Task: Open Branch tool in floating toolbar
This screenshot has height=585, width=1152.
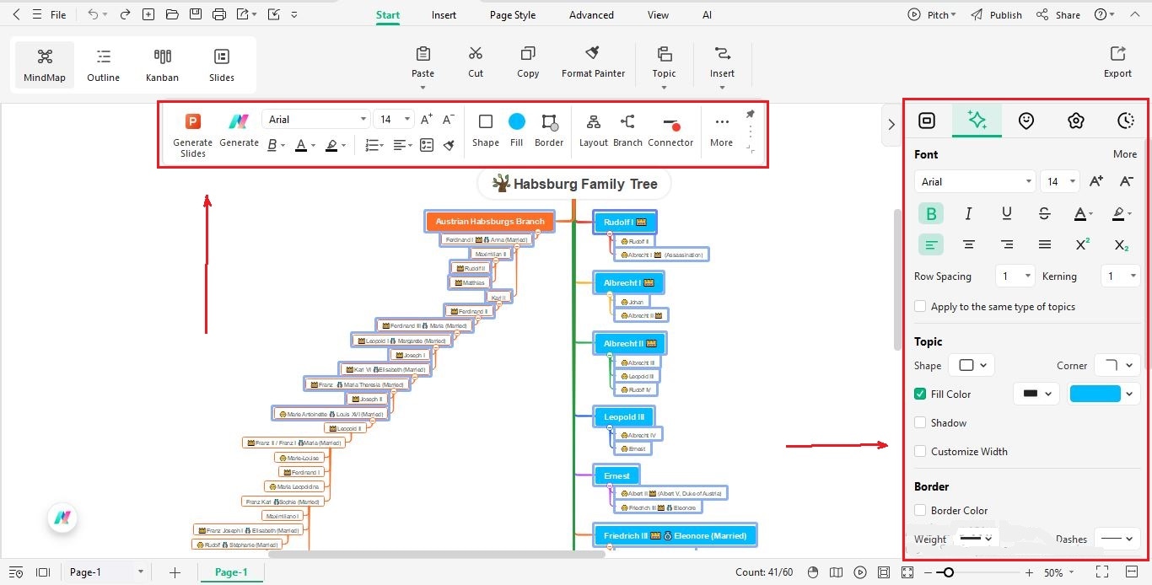Action: (627, 131)
